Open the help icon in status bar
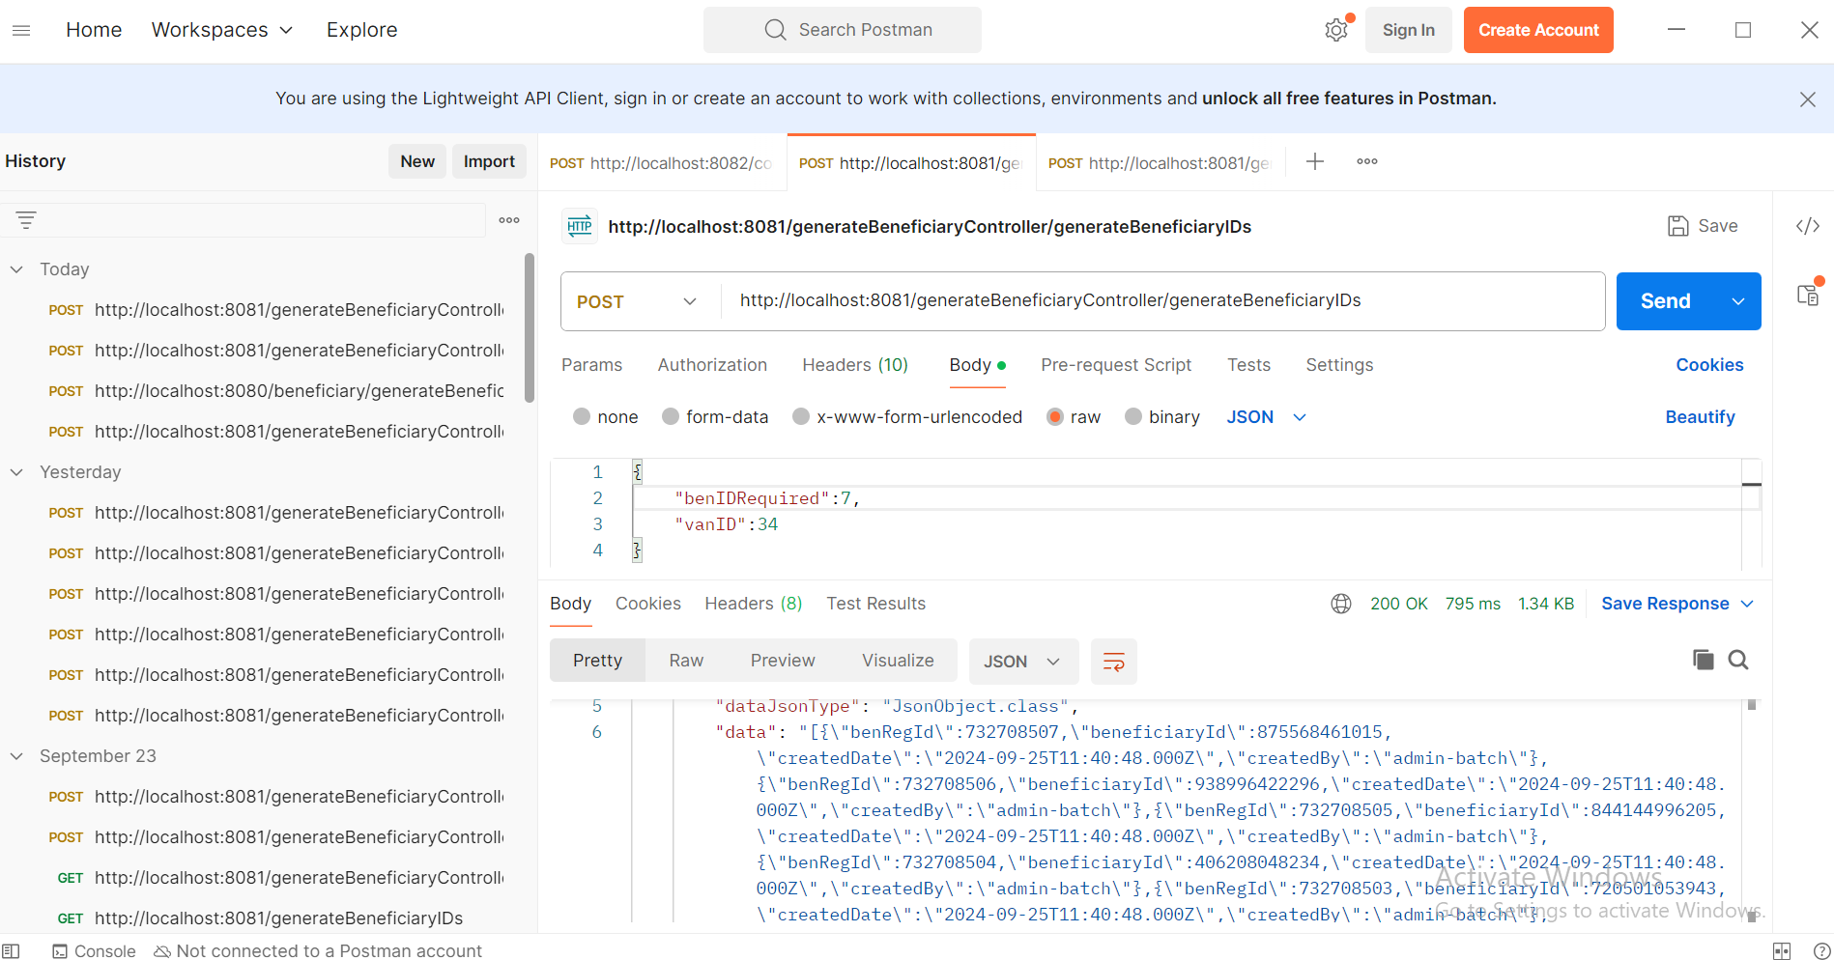Screen dimensions: 1834x960 point(1821,951)
